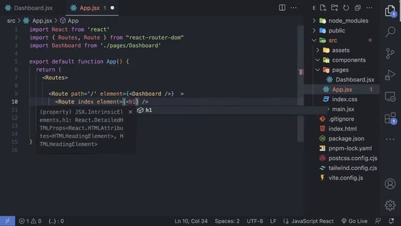The image size is (401, 226).
Task: Open the feedback icon next to Go Live
Action: (x=378, y=221)
